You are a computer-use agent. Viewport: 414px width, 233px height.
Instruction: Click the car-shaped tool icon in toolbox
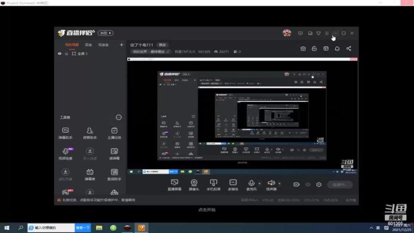(114, 192)
